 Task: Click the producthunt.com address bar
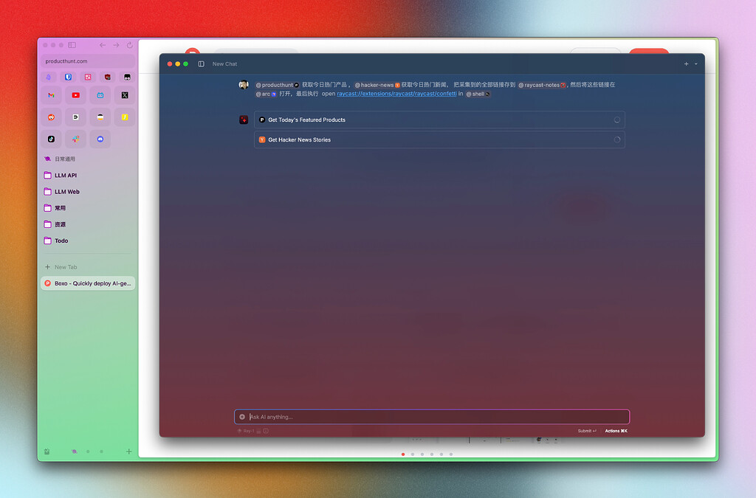coord(87,61)
